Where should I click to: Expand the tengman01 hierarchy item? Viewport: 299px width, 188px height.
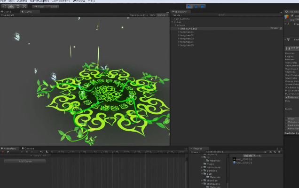[x=179, y=32]
